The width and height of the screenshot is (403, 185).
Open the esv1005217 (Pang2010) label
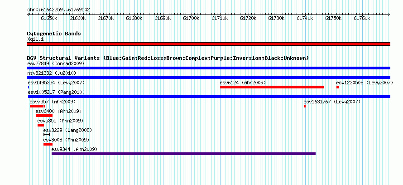pos(56,92)
